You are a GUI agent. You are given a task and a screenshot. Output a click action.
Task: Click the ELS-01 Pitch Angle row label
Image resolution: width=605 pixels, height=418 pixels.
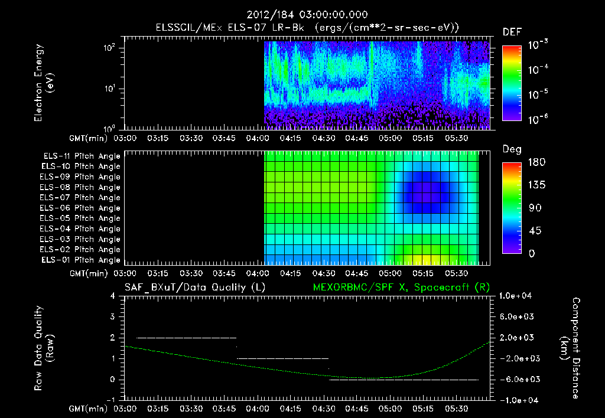click(81, 260)
